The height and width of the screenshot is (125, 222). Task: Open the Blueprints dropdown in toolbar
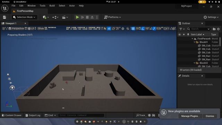[x=55, y=17]
